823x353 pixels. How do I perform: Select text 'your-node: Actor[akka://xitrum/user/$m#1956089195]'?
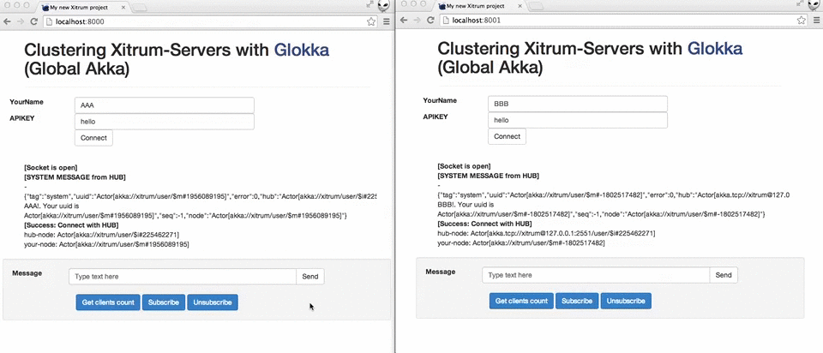click(106, 244)
